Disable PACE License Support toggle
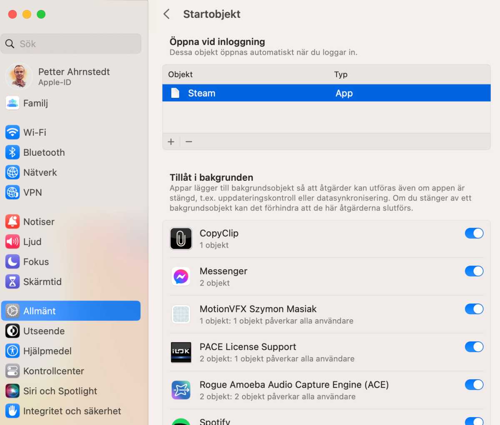 (474, 347)
